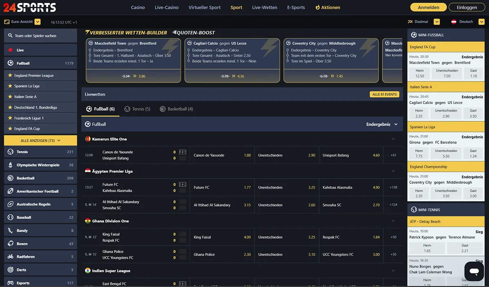
Task: Open the Live section red dot icon
Action: [x=11, y=50]
